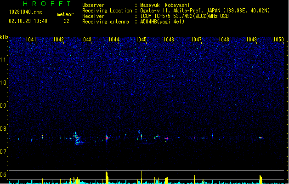Click the 0.6 kHz frequency label

pos(4,175)
